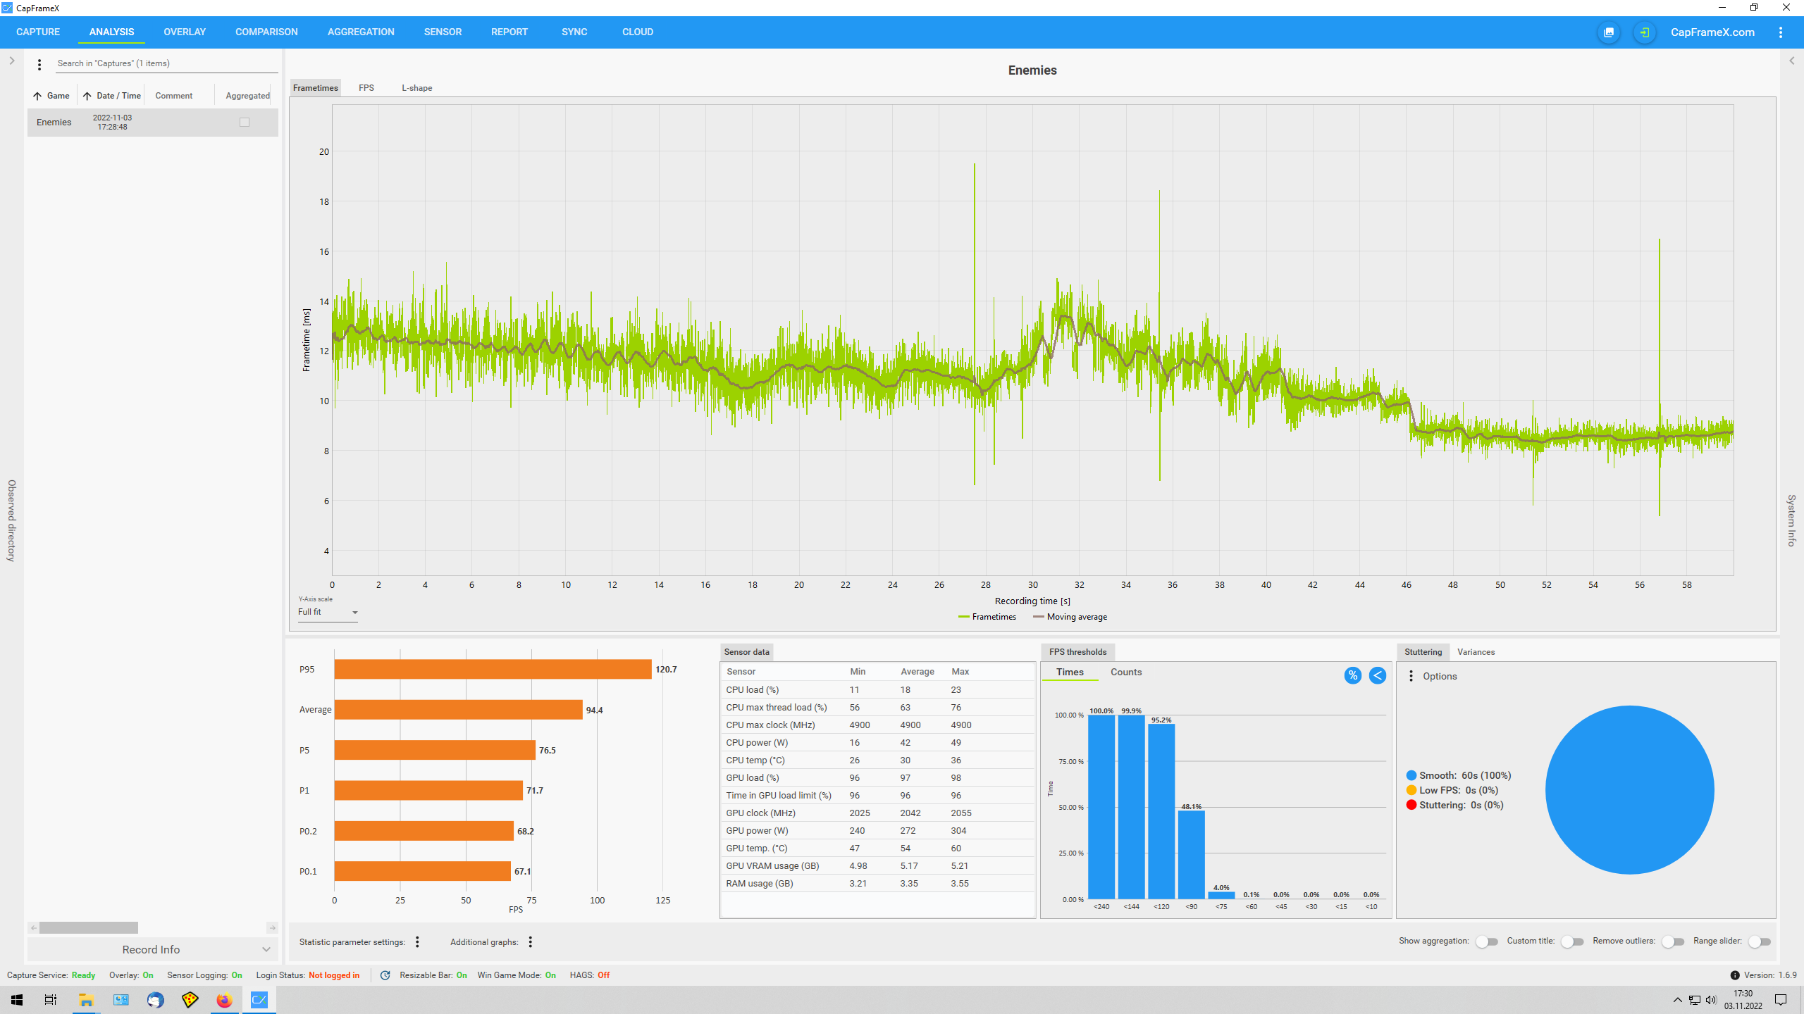Viewport: 1804px width, 1014px height.
Task: Open the Stuttering Options dots menu
Action: click(1411, 676)
